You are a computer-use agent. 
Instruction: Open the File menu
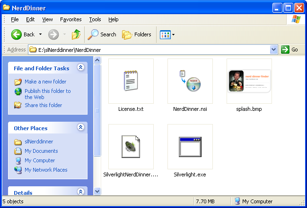click(15, 19)
